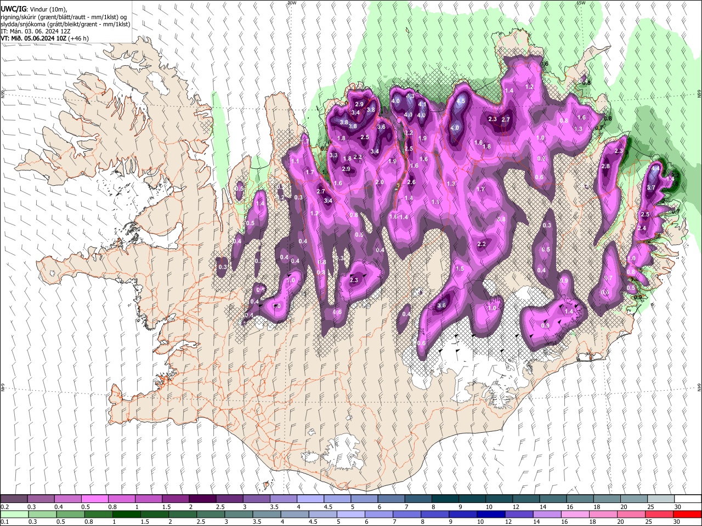
Task: Select the lavender 14 swatch in lower legend row
Action: 547,514
